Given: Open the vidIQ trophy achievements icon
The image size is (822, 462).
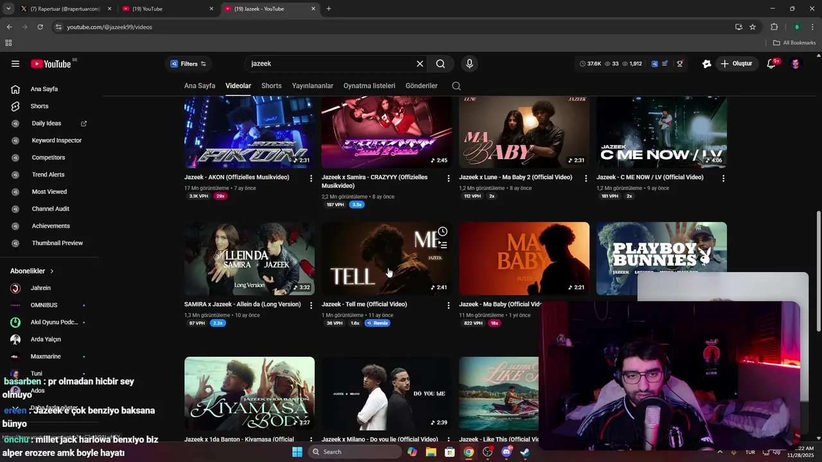Looking at the screenshot, I should tap(679, 64).
